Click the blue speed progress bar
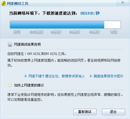 pos(65,25)
